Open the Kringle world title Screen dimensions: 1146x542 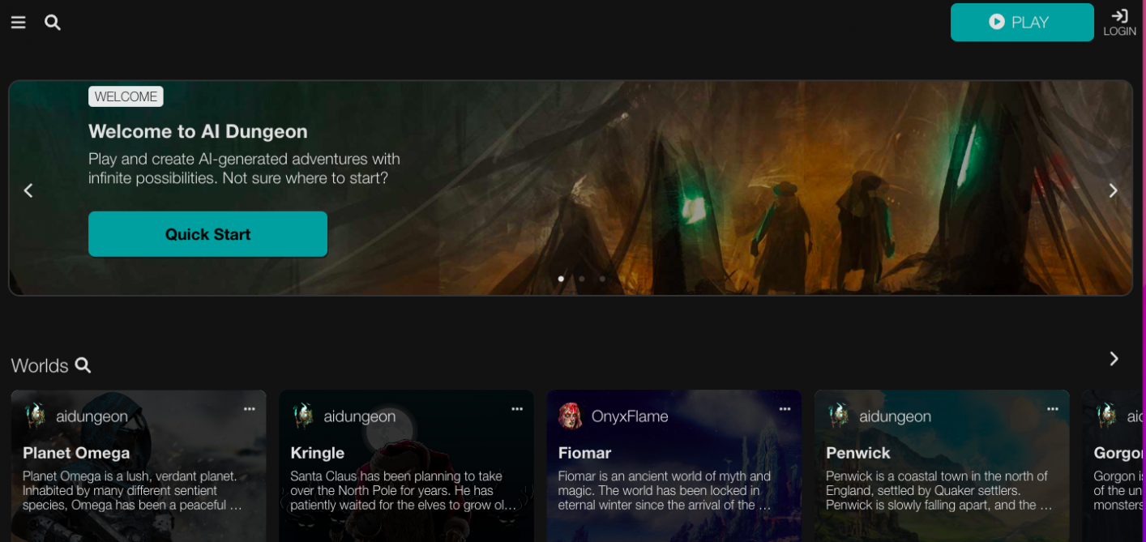[x=318, y=453]
